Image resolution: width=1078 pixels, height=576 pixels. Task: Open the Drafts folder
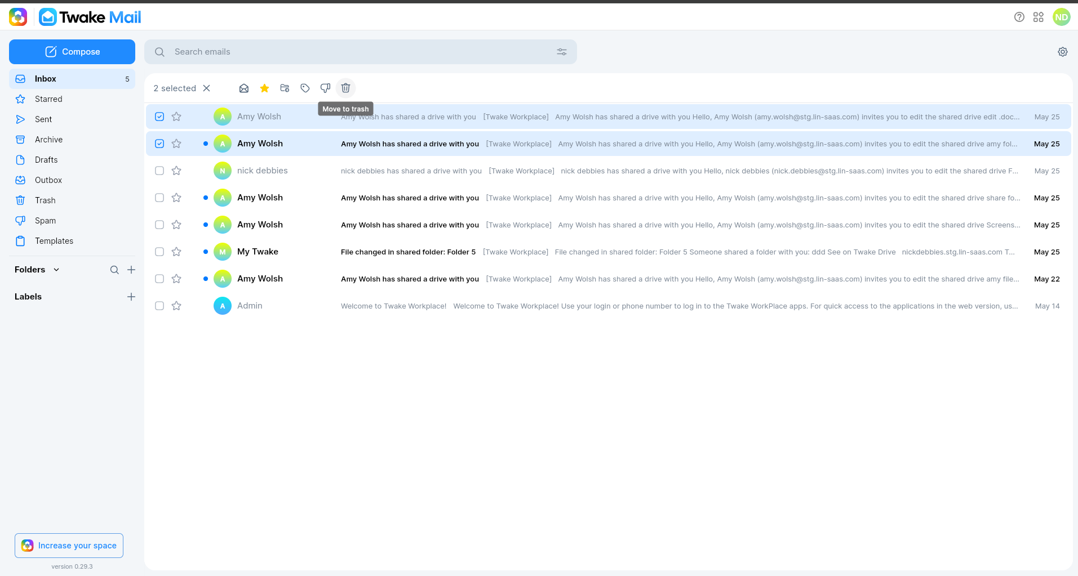pyautogui.click(x=72, y=160)
